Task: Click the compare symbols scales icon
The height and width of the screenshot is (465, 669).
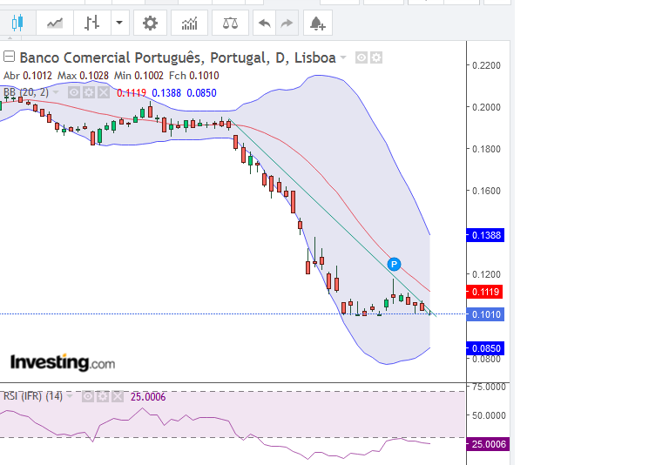Action: 230,23
